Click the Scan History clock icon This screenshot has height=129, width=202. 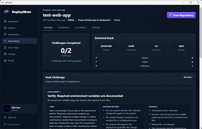(x=5, y=41)
